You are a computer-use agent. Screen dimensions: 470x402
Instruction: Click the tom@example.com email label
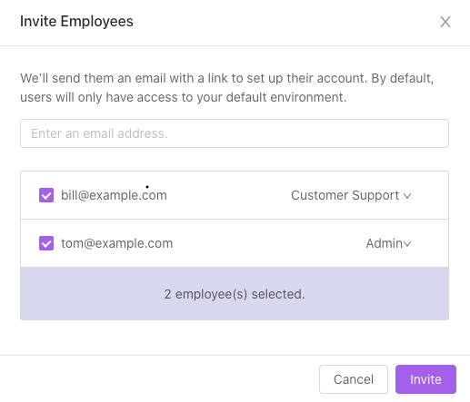pyautogui.click(x=117, y=243)
